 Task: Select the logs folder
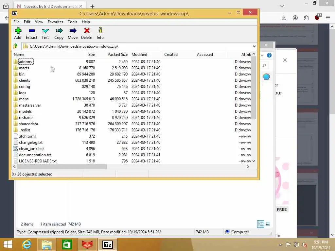click(23, 92)
